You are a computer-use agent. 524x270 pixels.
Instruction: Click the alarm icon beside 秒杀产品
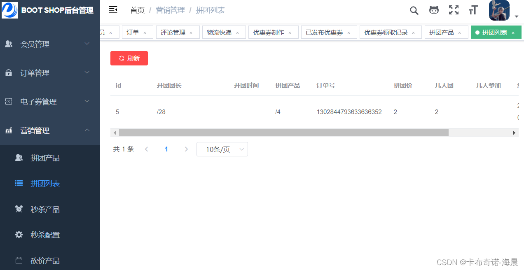[x=19, y=209]
